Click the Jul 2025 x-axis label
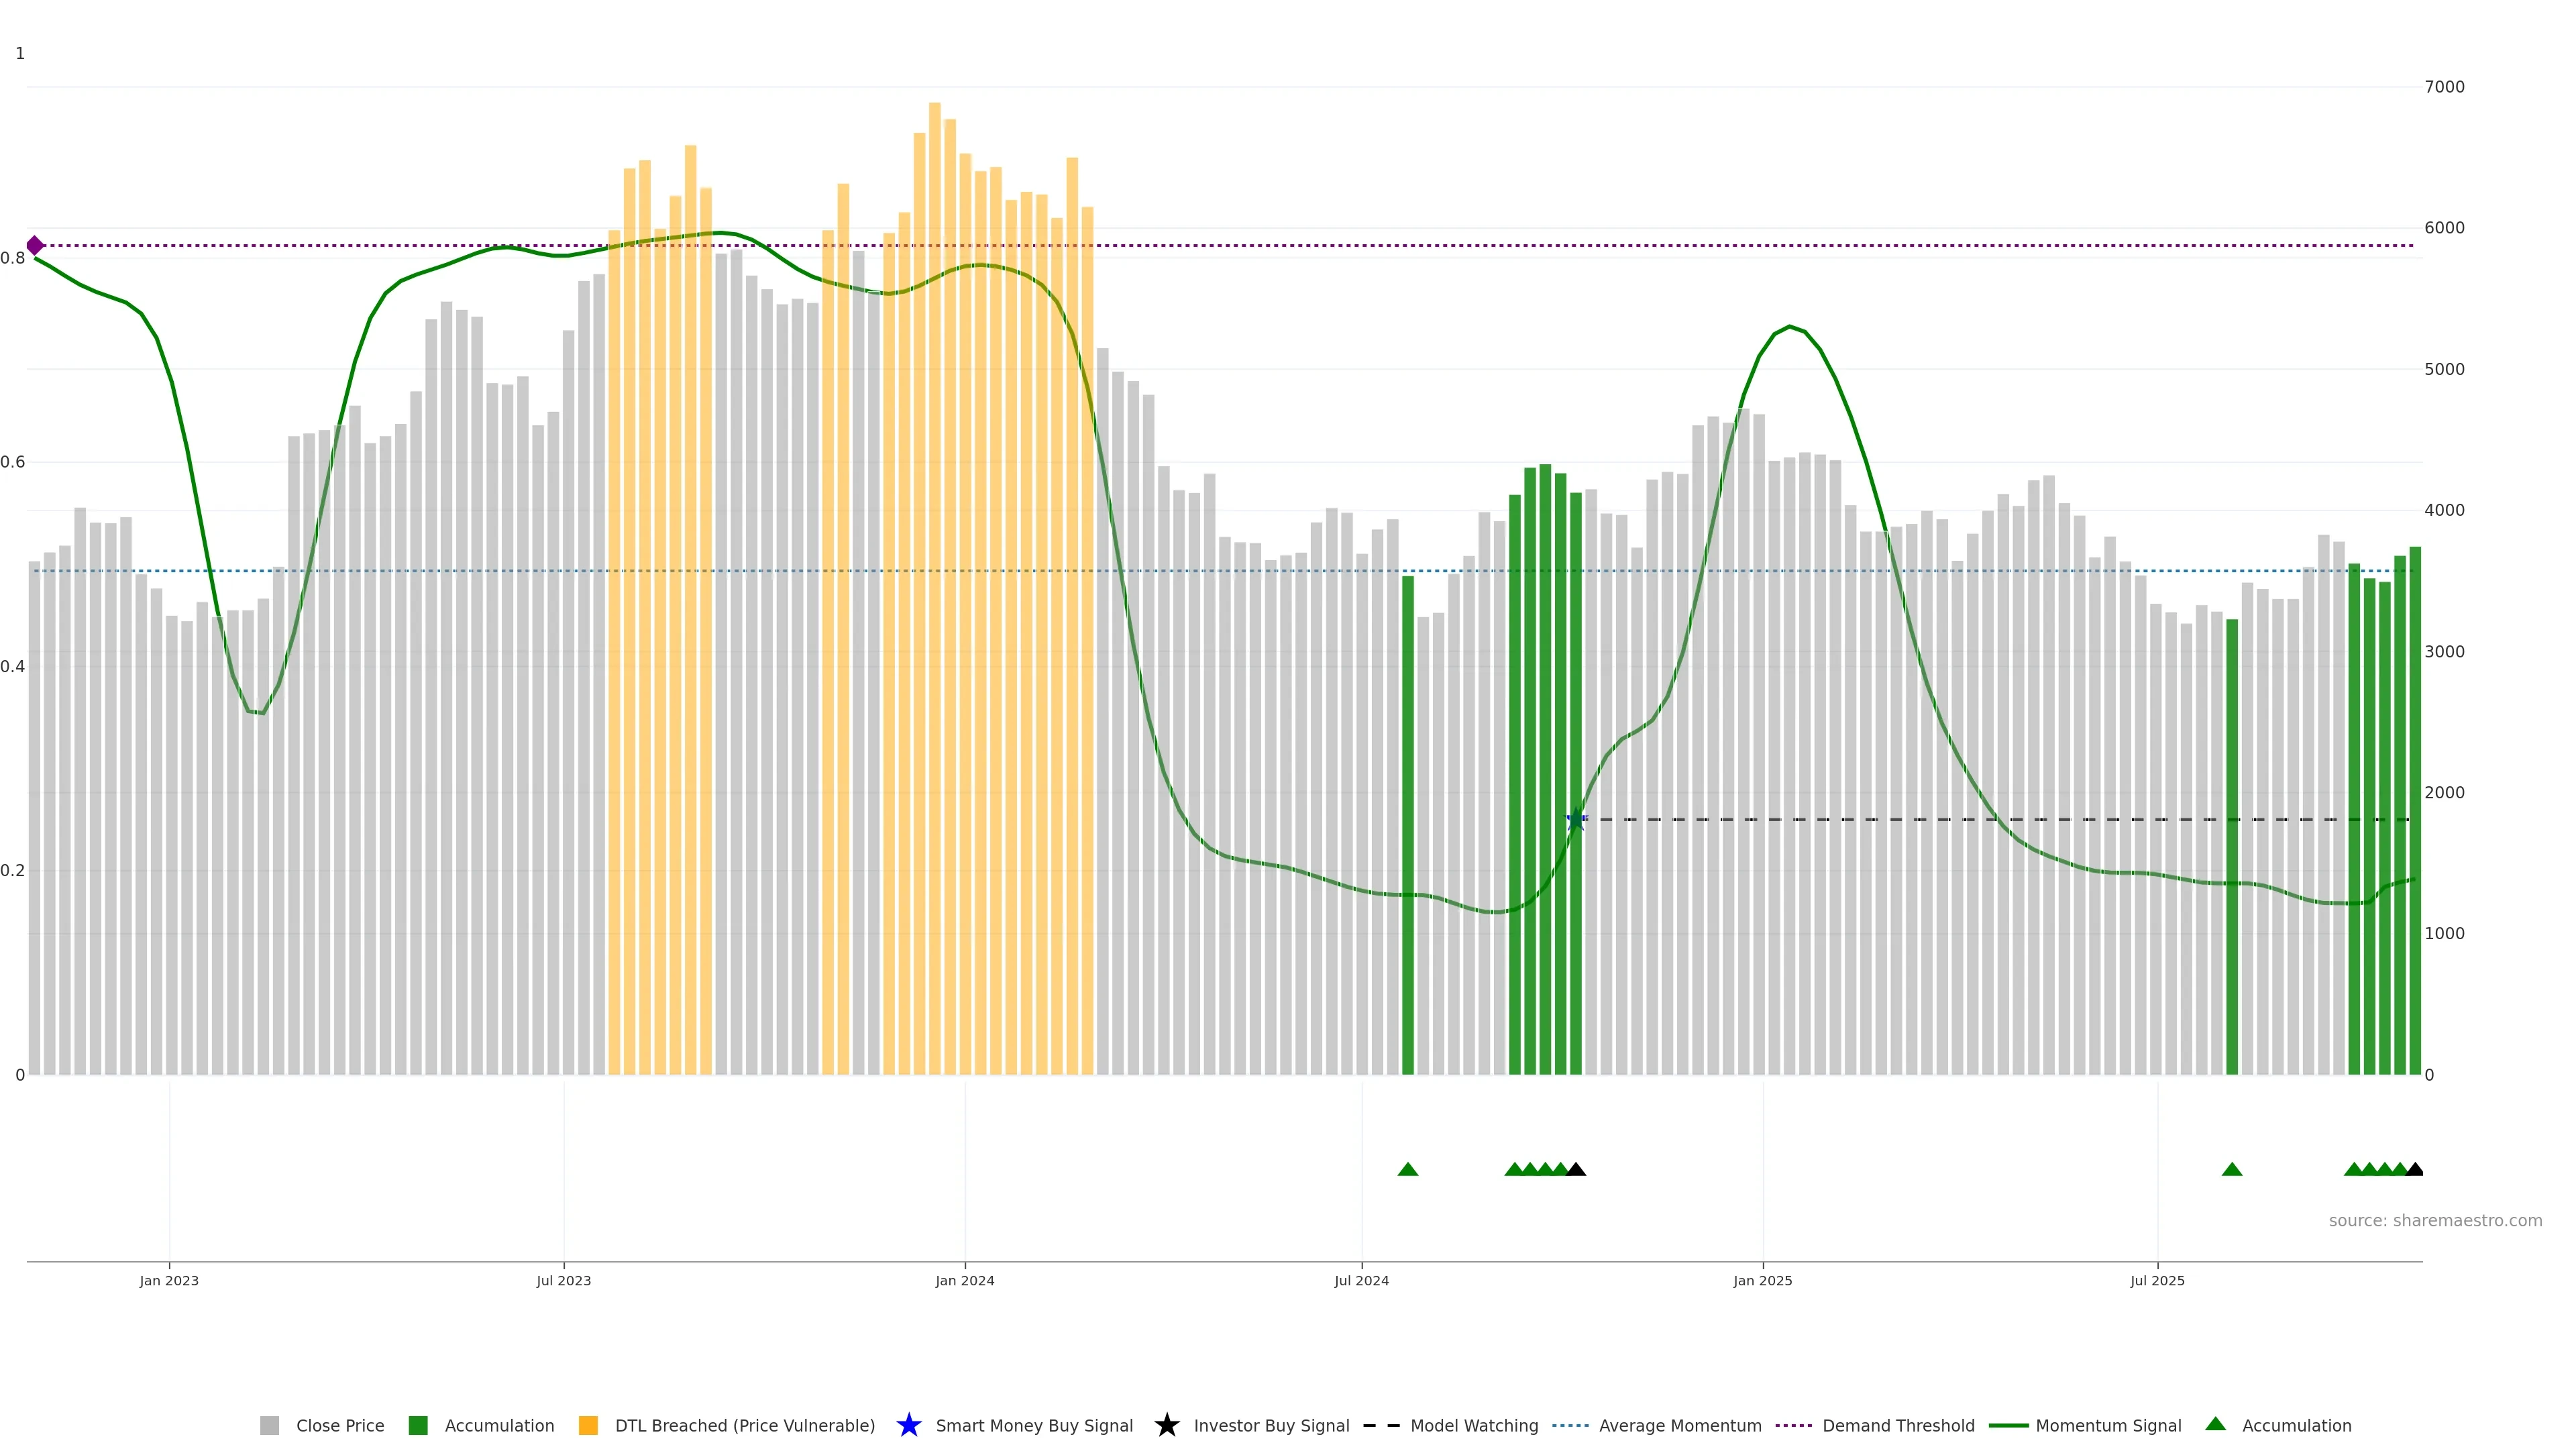Viewport: 2576px width, 1449px height. [2157, 1280]
